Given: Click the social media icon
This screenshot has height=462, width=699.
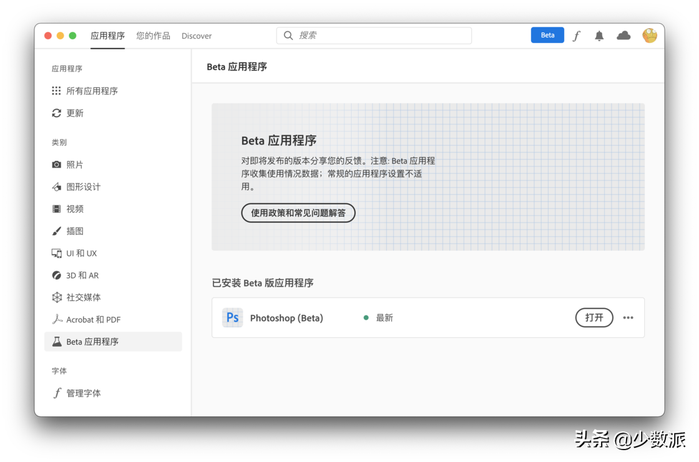Looking at the screenshot, I should [x=57, y=297].
